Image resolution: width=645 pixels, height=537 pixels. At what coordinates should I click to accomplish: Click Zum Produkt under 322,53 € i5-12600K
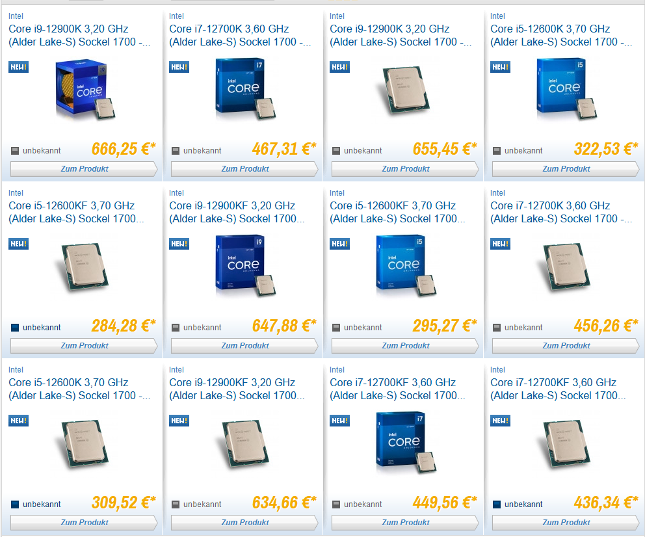(x=566, y=169)
